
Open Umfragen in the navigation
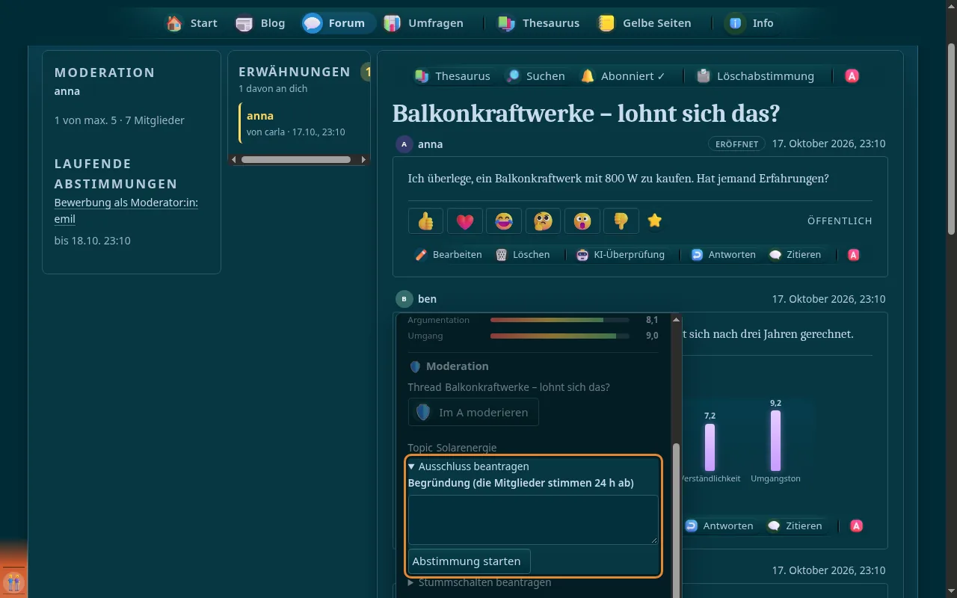[x=423, y=23]
